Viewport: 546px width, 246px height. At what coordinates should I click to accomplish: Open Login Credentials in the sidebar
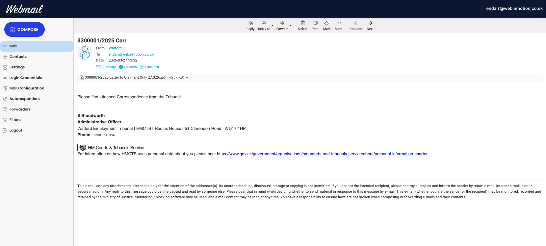tap(37, 78)
